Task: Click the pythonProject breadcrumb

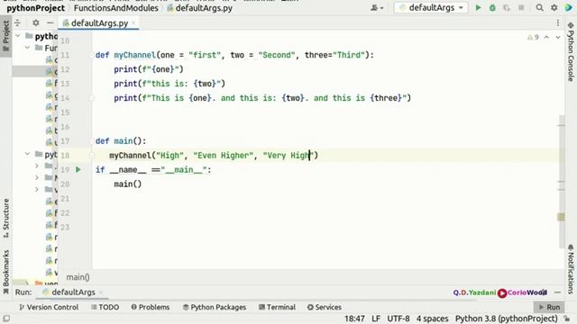Action: click(36, 8)
